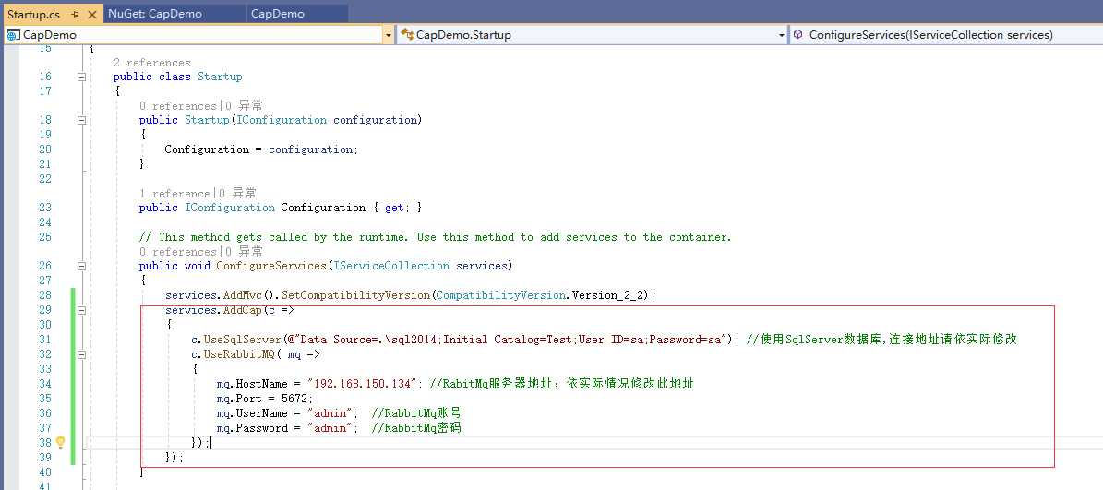Screen dimensions: 1103x490
Task: Click the SqlServer数据库 comment on line 31
Action: (882, 340)
